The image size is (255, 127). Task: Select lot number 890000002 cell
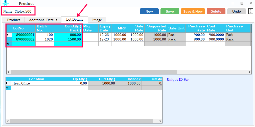[x=24, y=39]
